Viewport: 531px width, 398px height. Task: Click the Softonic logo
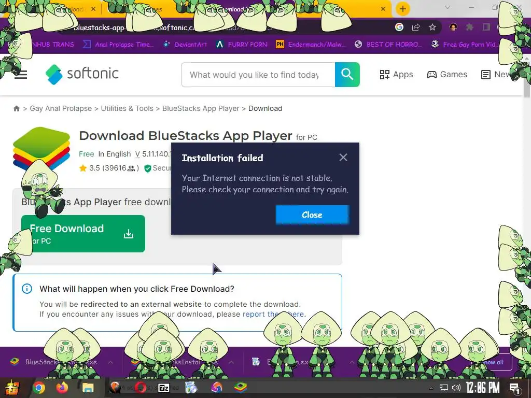tap(82, 74)
